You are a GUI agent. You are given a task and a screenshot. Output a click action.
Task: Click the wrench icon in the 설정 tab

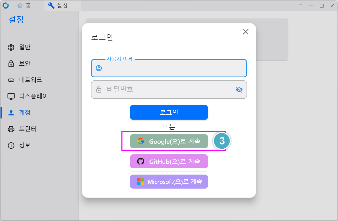click(x=51, y=6)
